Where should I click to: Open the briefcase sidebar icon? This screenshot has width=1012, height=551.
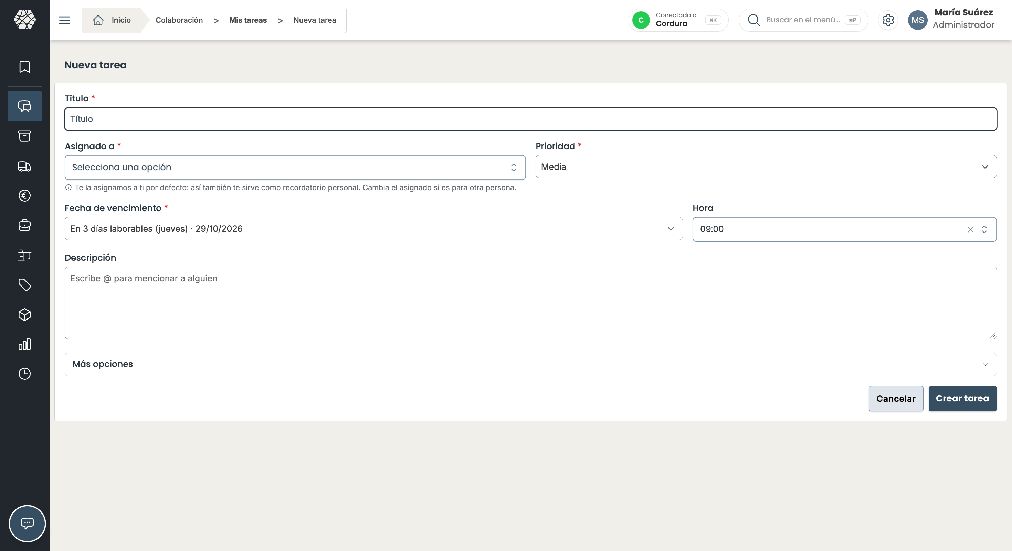24,225
